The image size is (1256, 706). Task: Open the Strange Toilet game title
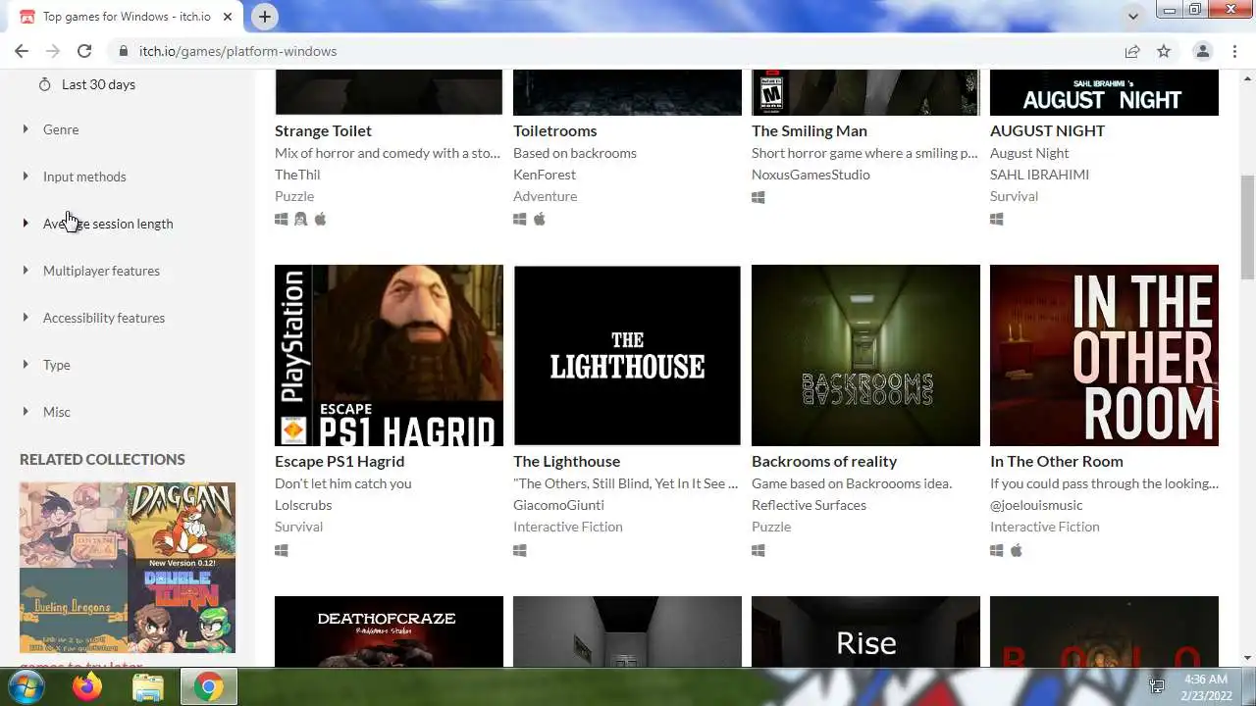[x=323, y=130]
